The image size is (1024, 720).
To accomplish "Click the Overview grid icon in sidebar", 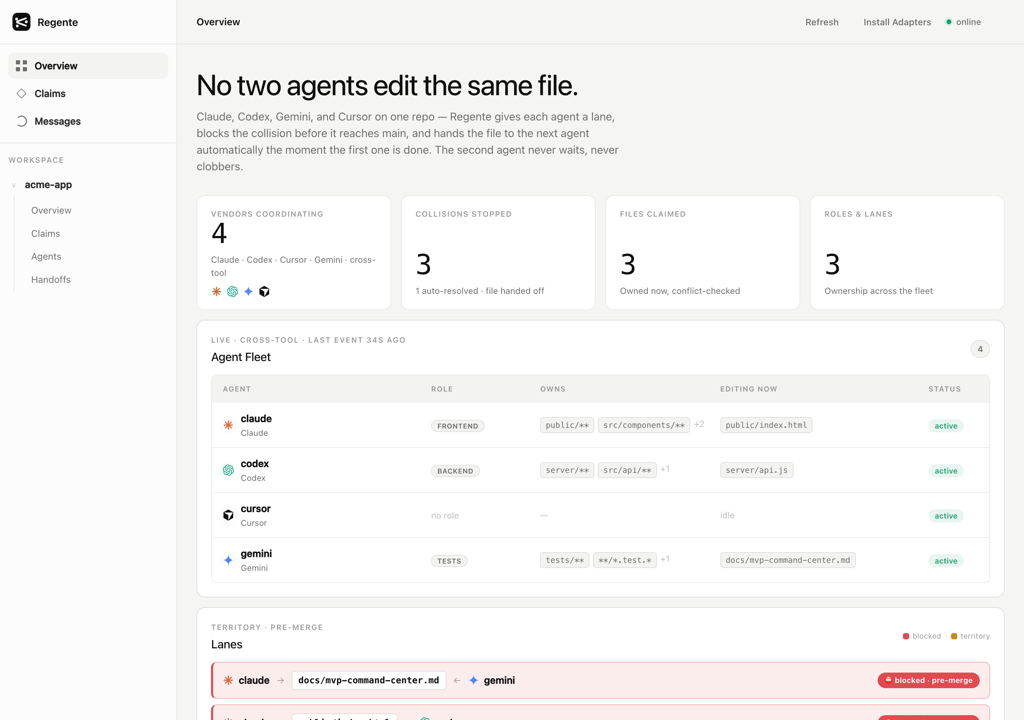I will click(x=21, y=66).
